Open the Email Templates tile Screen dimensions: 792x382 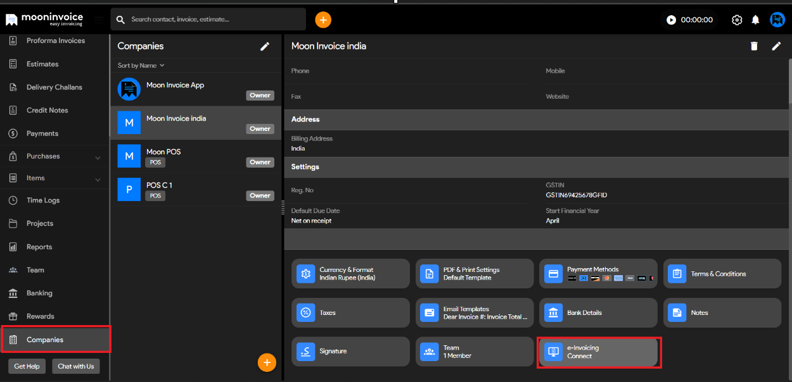[x=475, y=312]
